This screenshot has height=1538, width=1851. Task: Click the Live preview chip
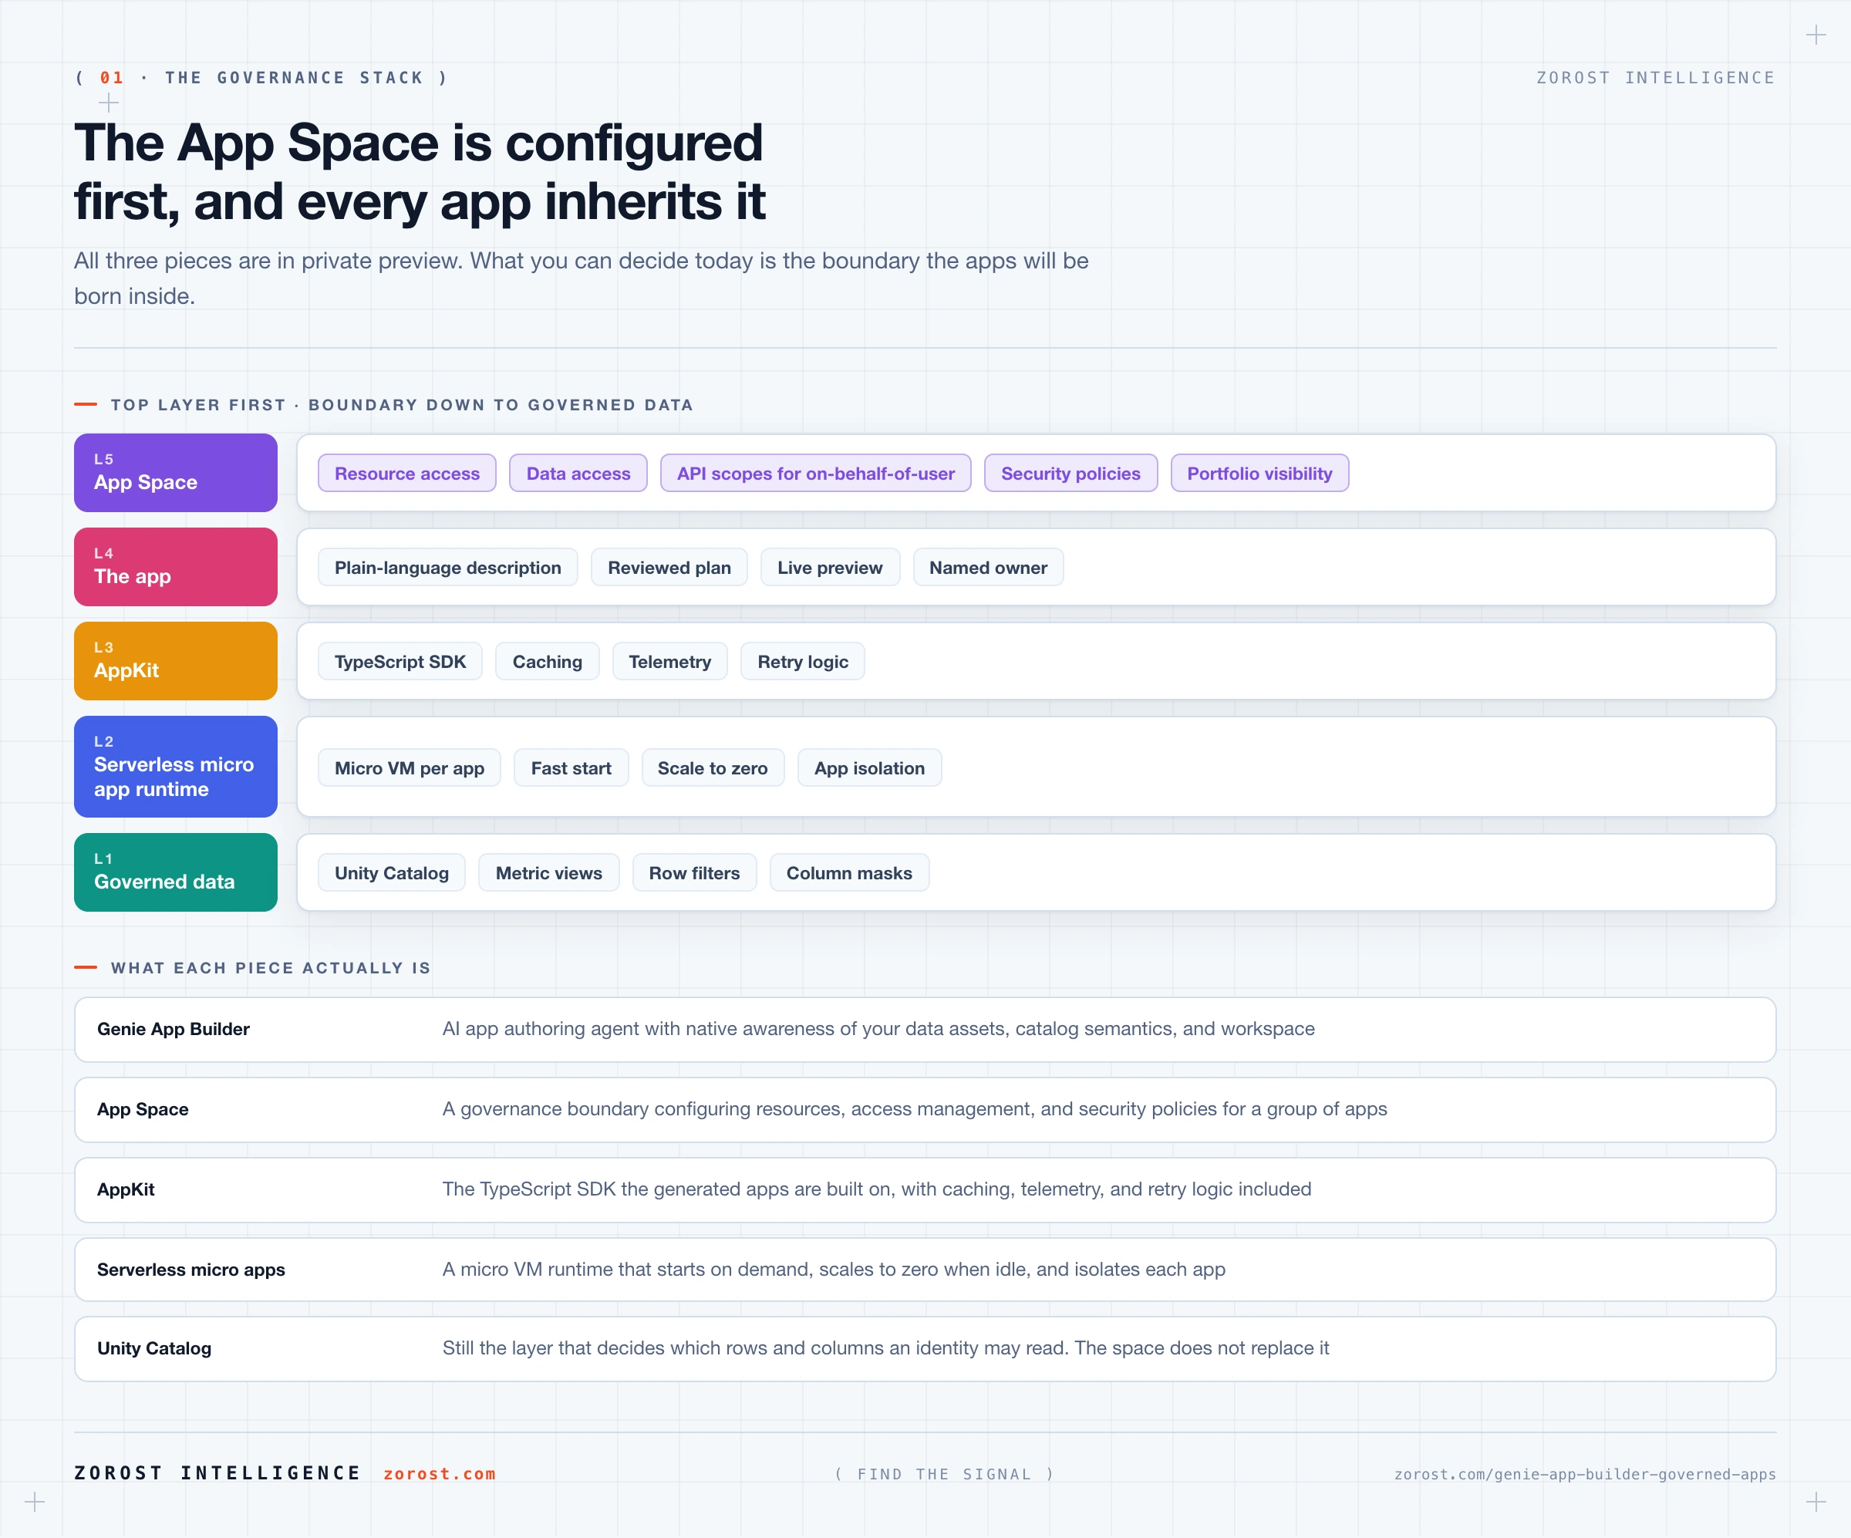click(x=829, y=568)
